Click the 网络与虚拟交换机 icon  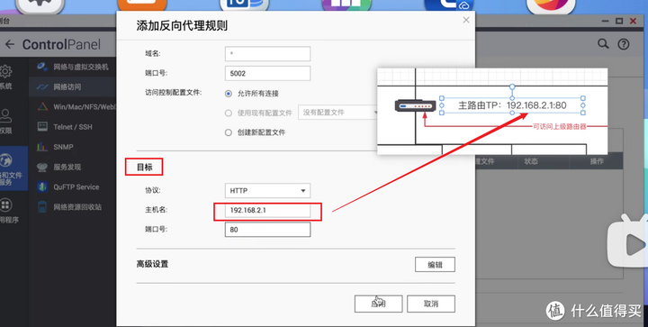[x=42, y=67]
